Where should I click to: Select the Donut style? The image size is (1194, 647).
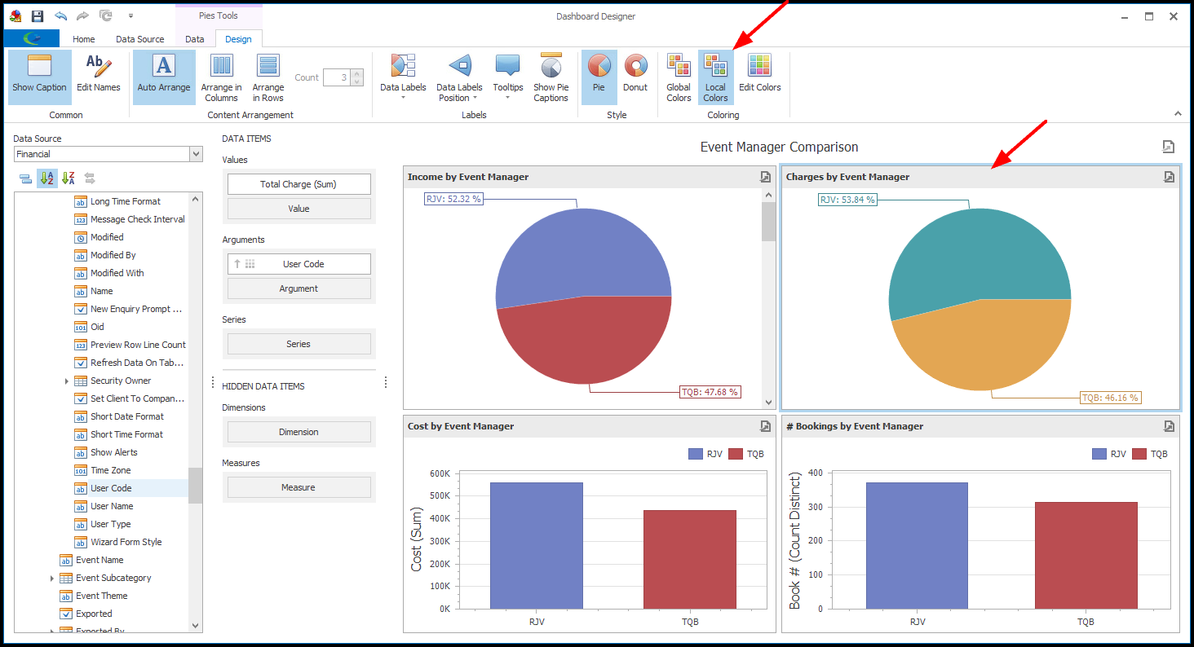click(635, 77)
